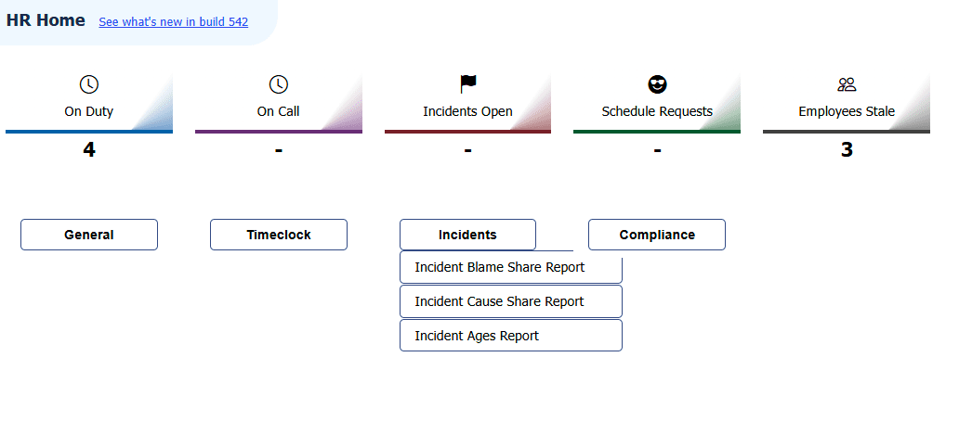Open Incident Cause Share Report
Image resolution: width=959 pixels, height=421 pixels.
511,301
